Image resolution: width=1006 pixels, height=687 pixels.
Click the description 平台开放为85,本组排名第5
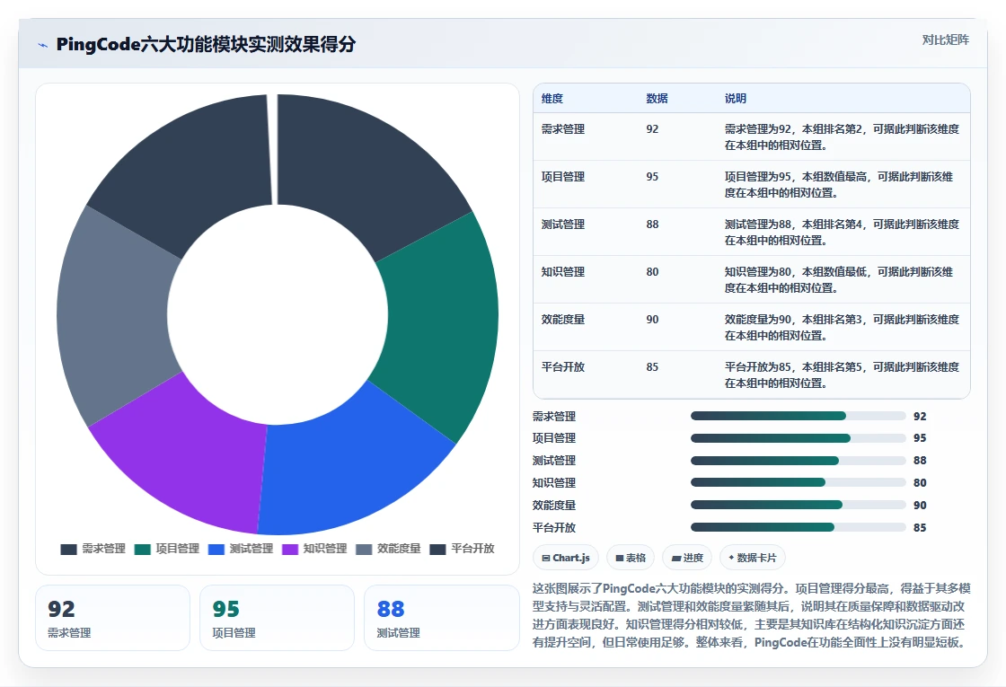[842, 374]
